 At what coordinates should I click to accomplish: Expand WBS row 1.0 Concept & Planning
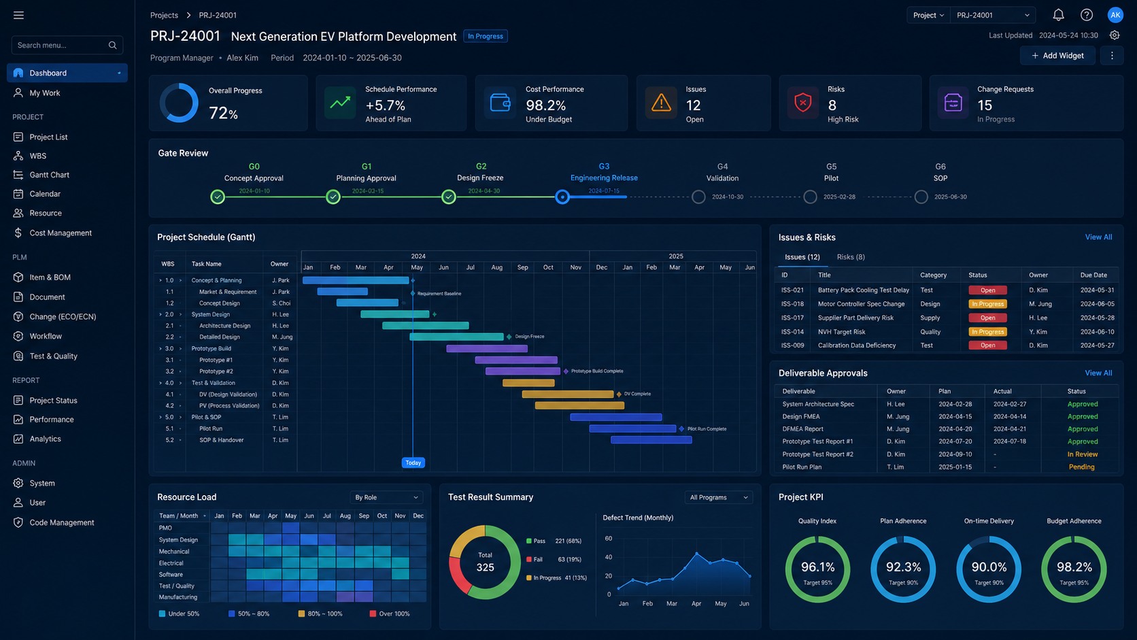[x=160, y=280]
